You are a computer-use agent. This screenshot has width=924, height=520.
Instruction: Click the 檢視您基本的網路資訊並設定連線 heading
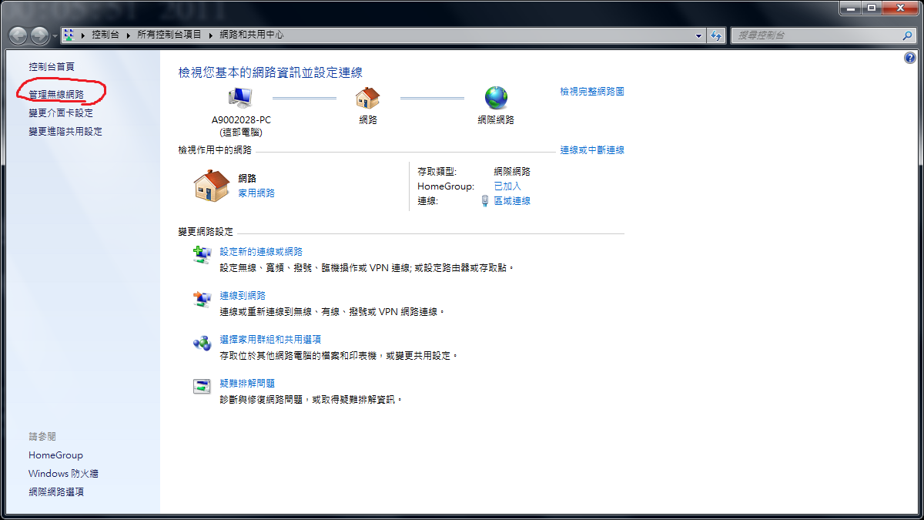pos(270,72)
